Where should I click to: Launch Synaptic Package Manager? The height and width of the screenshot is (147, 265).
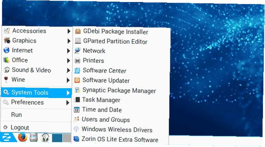(120, 91)
